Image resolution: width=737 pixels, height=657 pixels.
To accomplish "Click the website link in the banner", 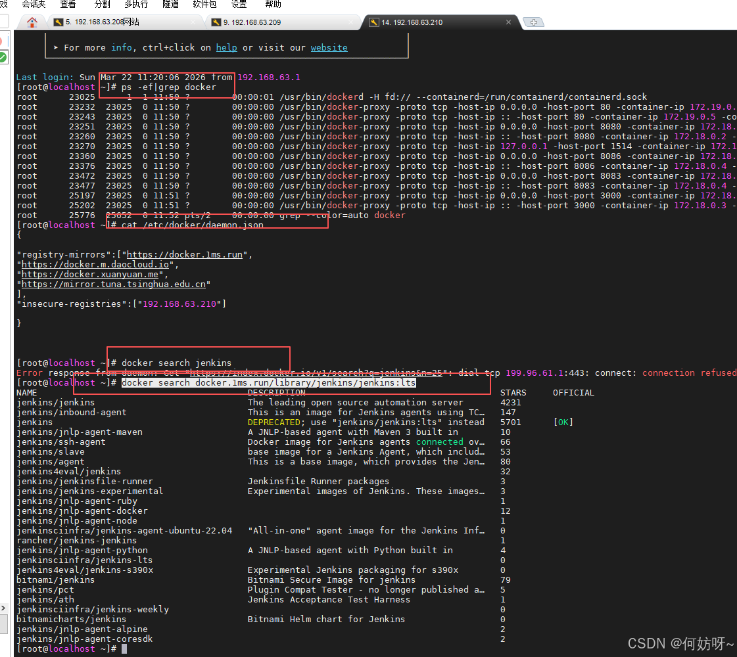I will [329, 47].
